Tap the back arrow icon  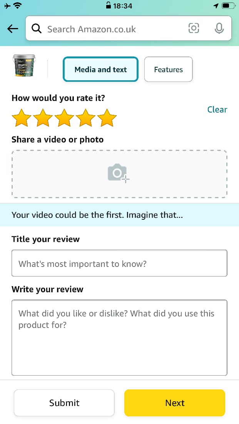(x=13, y=29)
